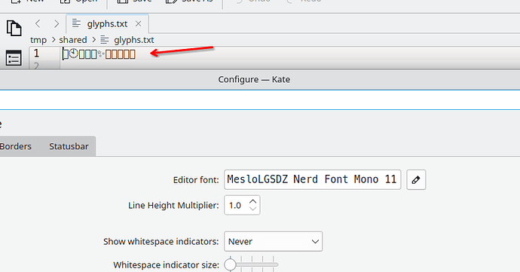Image resolution: width=520 pixels, height=272 pixels.
Task: Select the glyphs.txt document tab
Action: coord(107,23)
